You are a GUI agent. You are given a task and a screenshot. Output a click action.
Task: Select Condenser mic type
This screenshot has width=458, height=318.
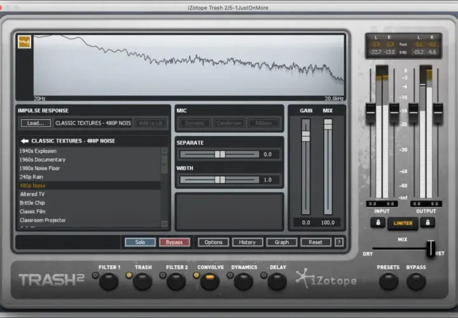pos(229,123)
